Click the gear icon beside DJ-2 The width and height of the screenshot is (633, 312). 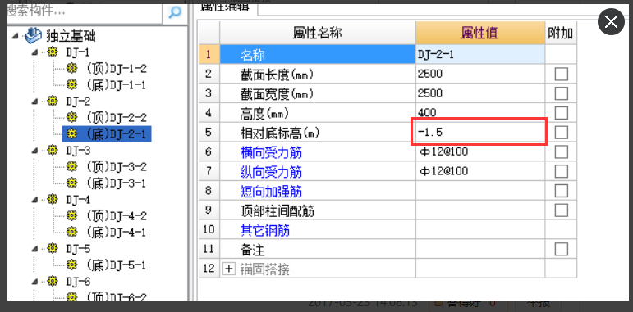52,101
